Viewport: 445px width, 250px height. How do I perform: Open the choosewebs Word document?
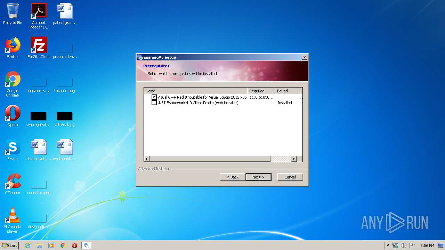click(39, 150)
